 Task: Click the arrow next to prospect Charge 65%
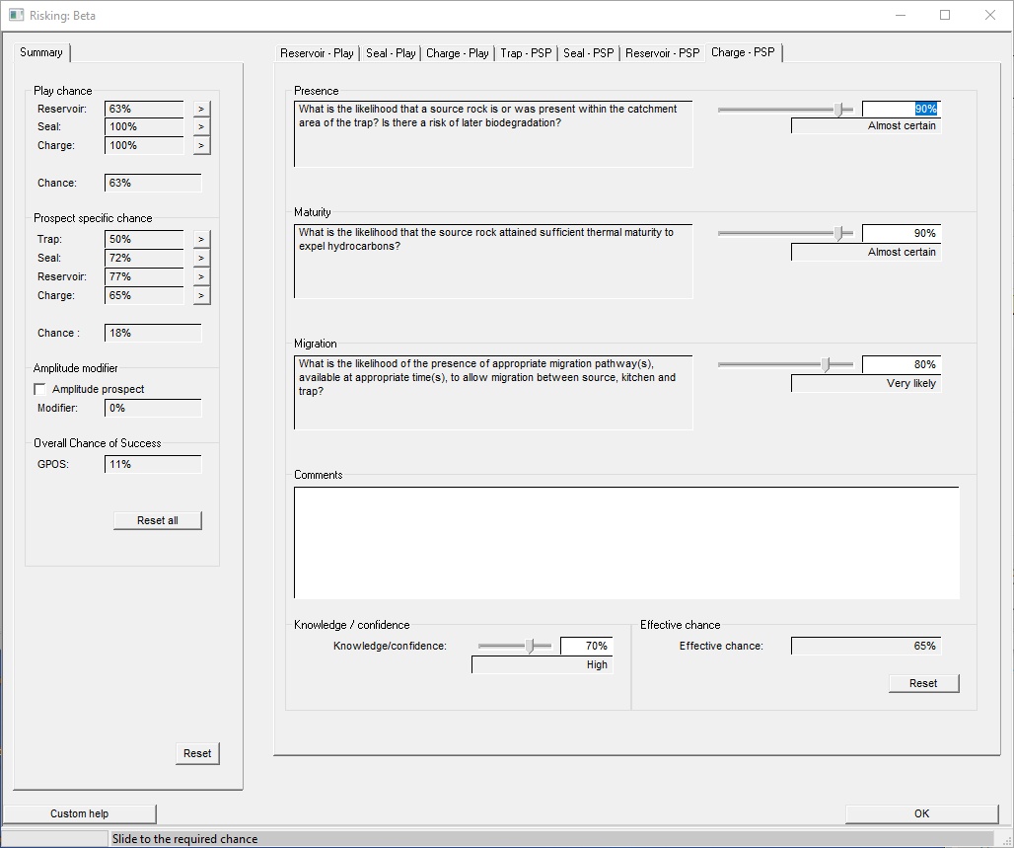(x=201, y=295)
